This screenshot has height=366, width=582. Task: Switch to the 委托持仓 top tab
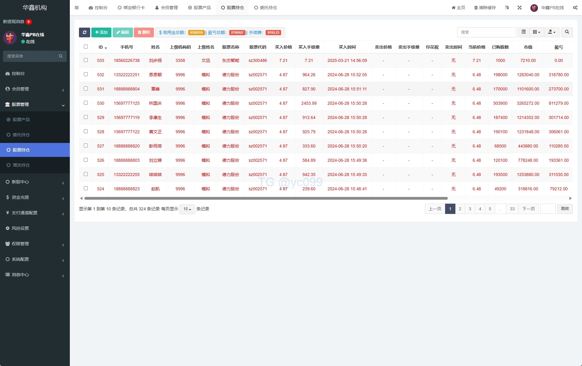click(265, 8)
